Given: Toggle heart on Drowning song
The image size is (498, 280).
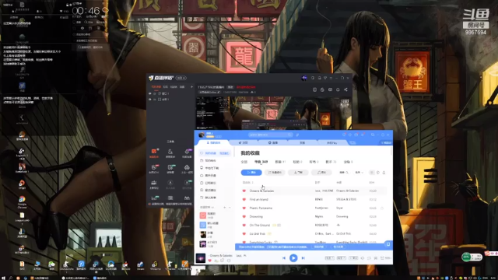Looking at the screenshot, I should click(244, 216).
